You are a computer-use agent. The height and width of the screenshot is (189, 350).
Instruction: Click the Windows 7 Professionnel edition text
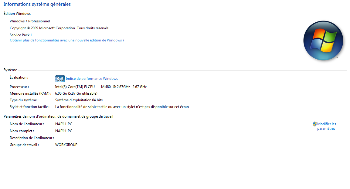pos(30,21)
